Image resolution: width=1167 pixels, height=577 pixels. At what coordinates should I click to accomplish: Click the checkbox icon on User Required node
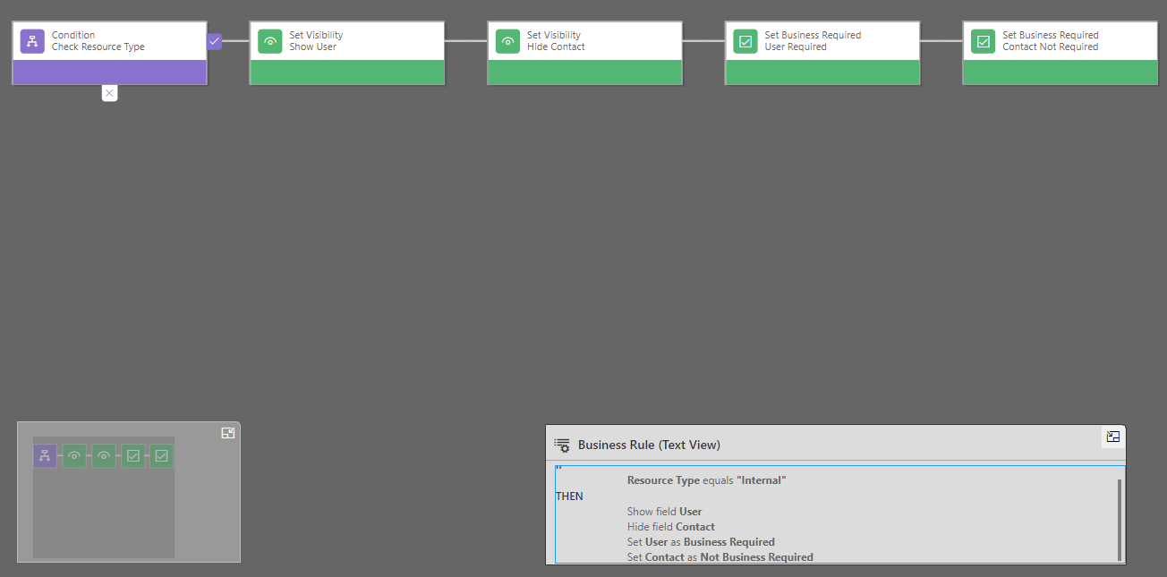tap(745, 41)
